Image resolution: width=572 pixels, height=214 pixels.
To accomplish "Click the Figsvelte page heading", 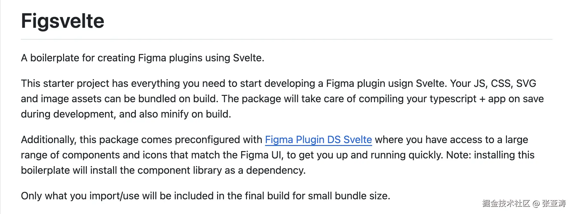I will [63, 21].
